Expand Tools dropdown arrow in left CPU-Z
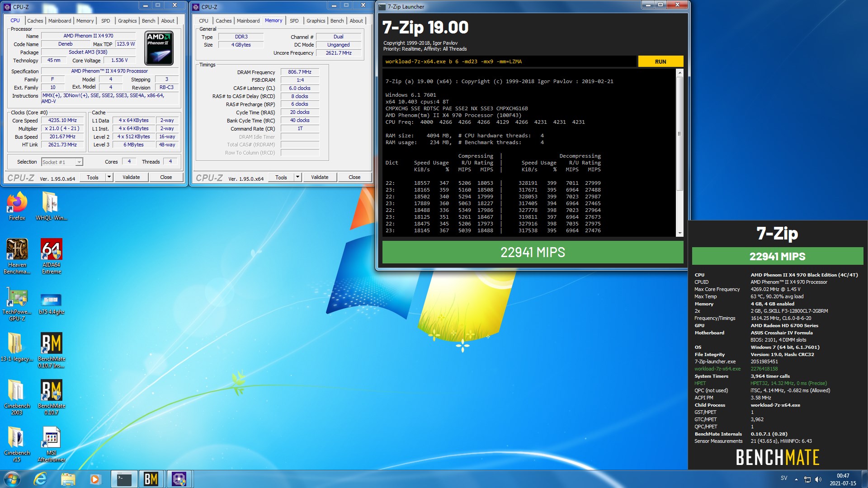Image resolution: width=868 pixels, height=488 pixels. pos(109,177)
